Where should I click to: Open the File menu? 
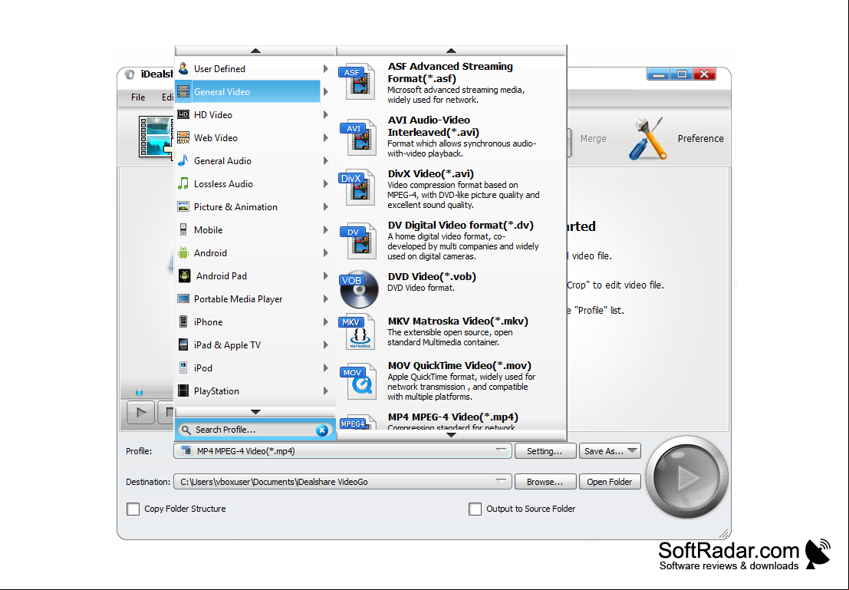[138, 97]
